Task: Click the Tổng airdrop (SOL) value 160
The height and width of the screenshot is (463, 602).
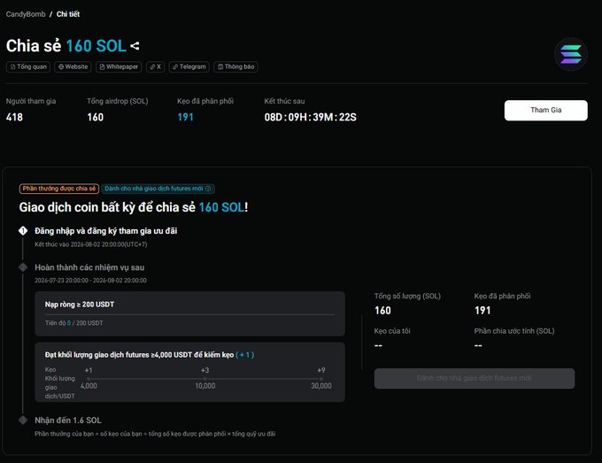Action: click(x=96, y=117)
